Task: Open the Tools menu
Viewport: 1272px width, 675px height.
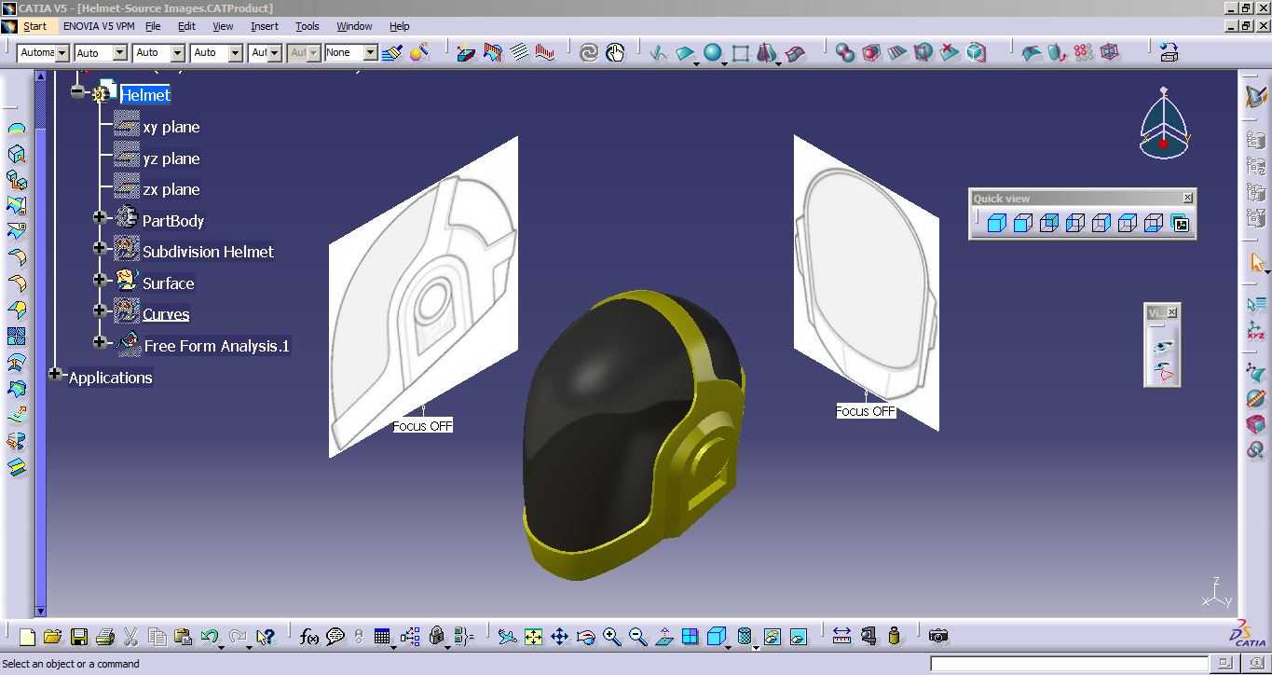Action: click(x=308, y=26)
